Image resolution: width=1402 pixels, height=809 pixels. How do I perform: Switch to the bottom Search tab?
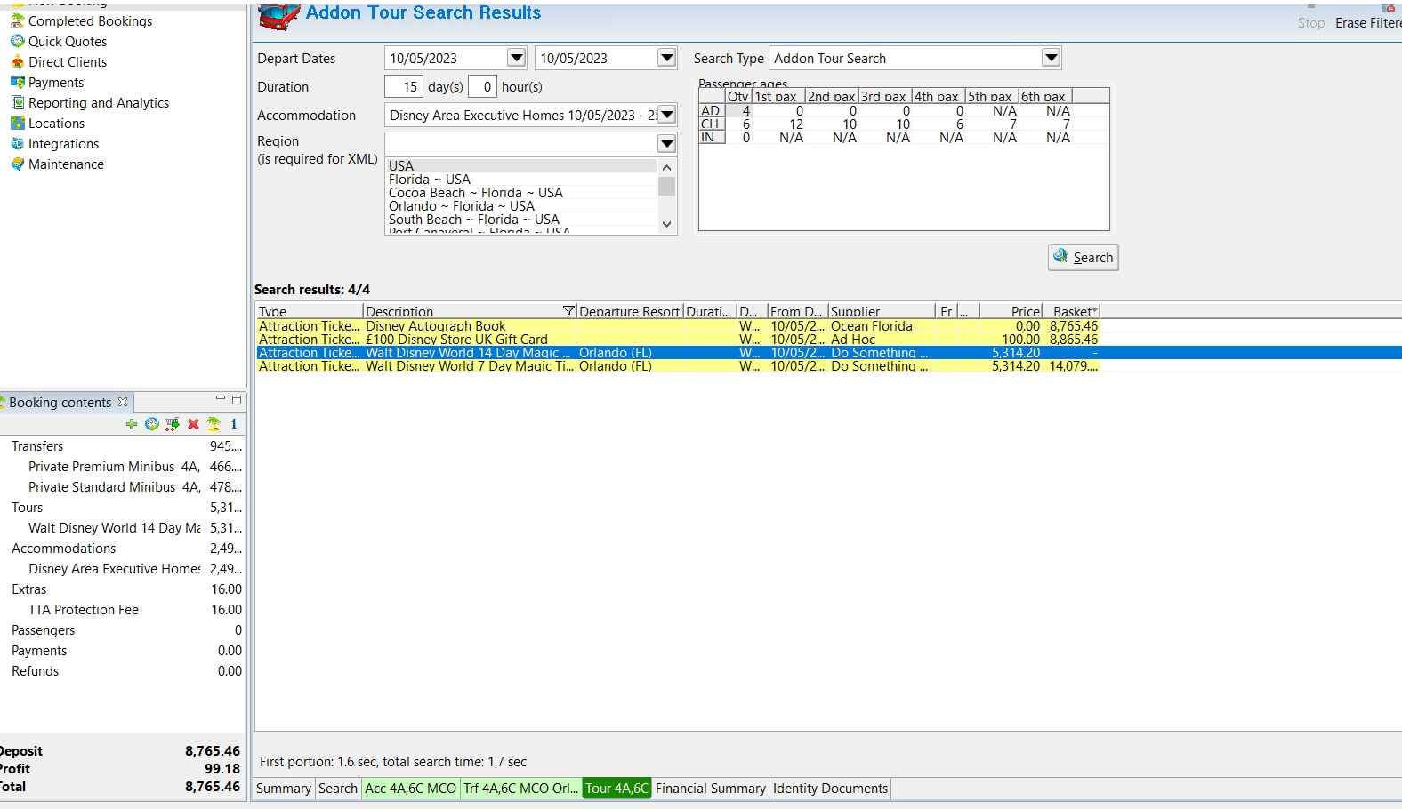[x=338, y=788]
